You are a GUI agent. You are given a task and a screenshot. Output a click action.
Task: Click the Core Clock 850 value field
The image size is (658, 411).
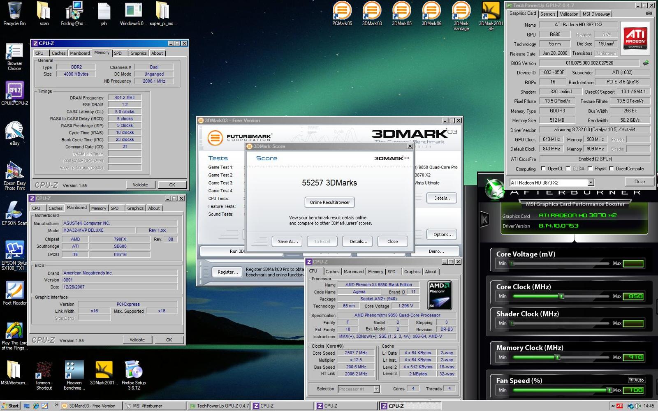pos(633,296)
